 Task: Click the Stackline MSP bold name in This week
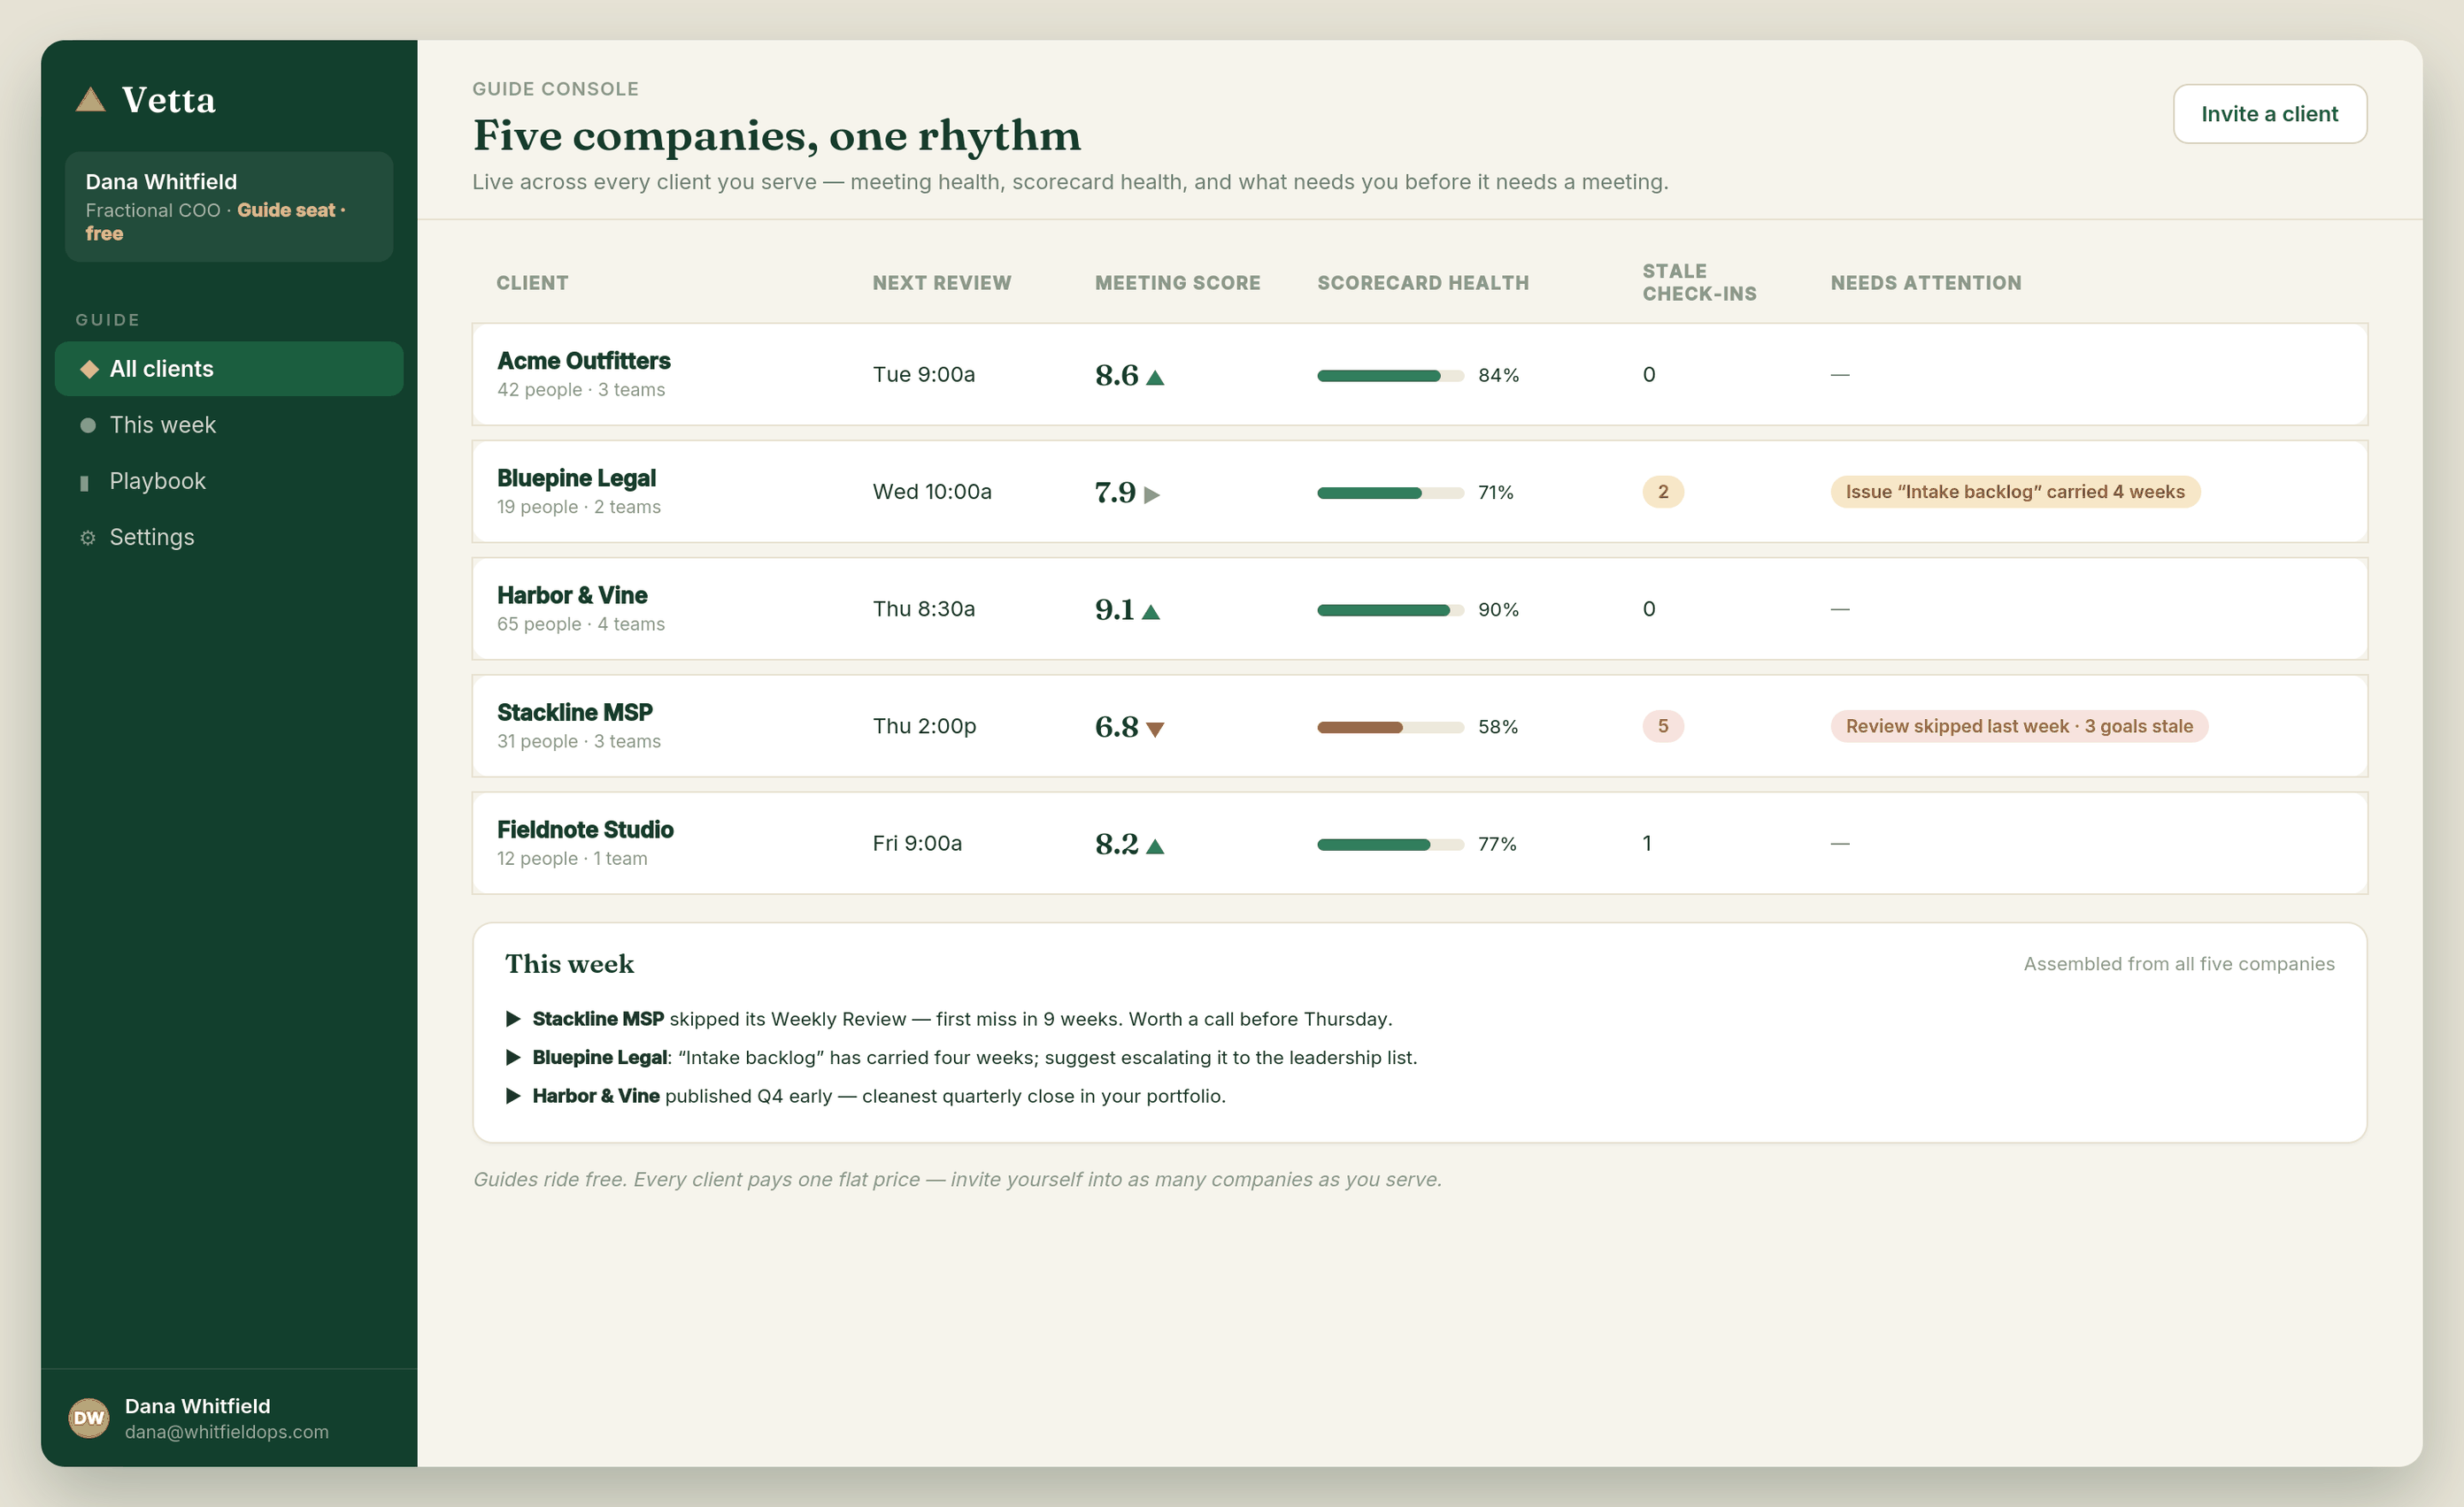[598, 1018]
